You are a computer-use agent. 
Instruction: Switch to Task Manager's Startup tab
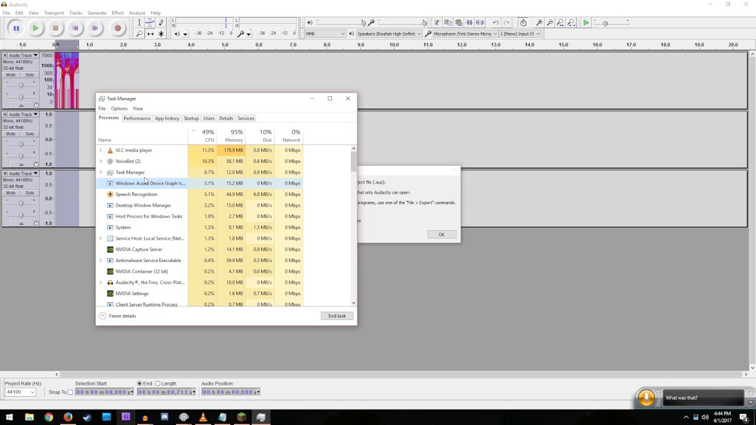click(191, 118)
